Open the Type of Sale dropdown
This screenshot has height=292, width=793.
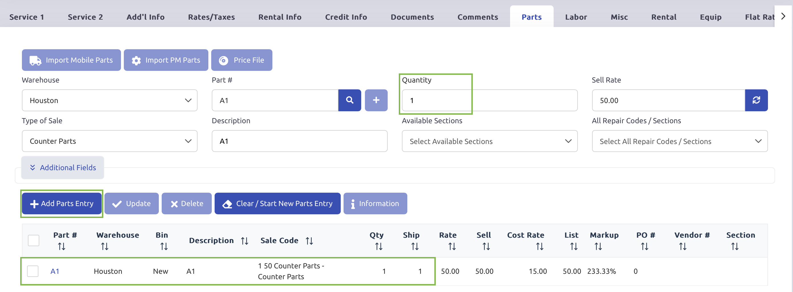point(109,141)
